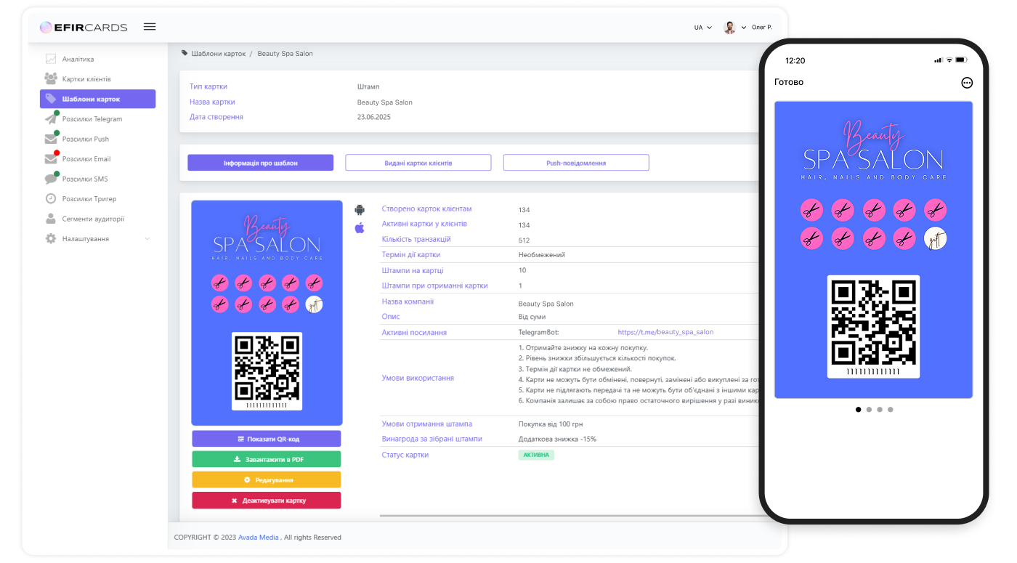Switch to Push-повідомлення tab

point(575,163)
